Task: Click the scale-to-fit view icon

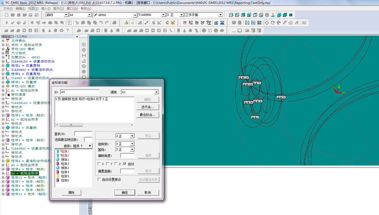Action: (247, 23)
